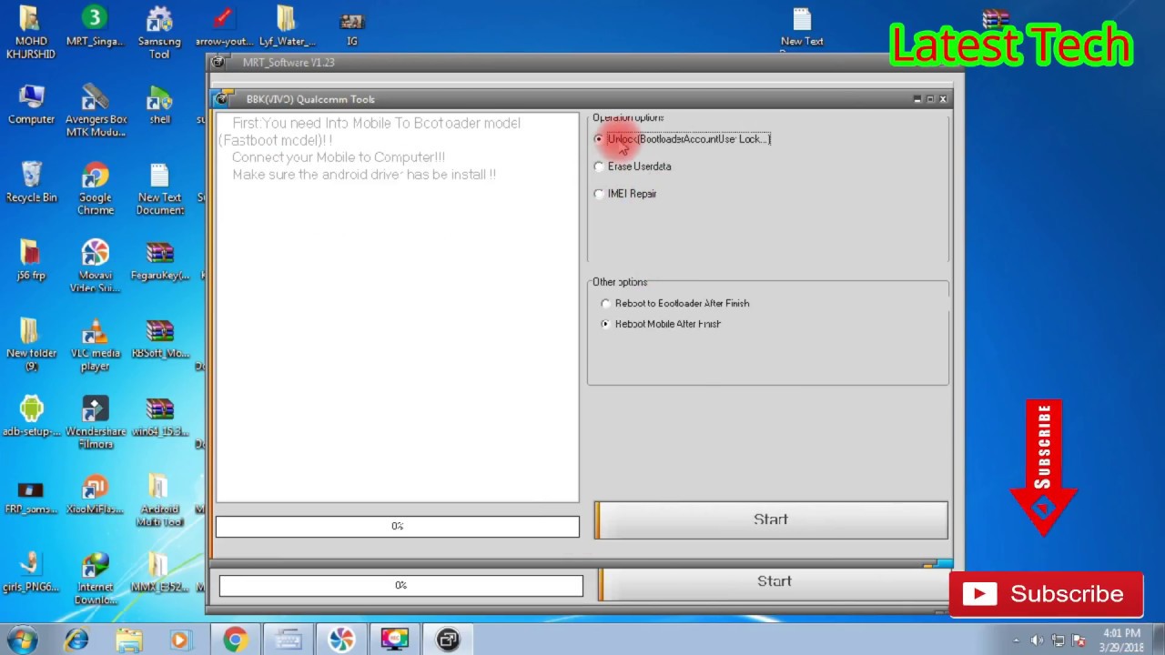The image size is (1165, 655).
Task: Click inside the fastboot instructions log area
Action: (x=398, y=307)
